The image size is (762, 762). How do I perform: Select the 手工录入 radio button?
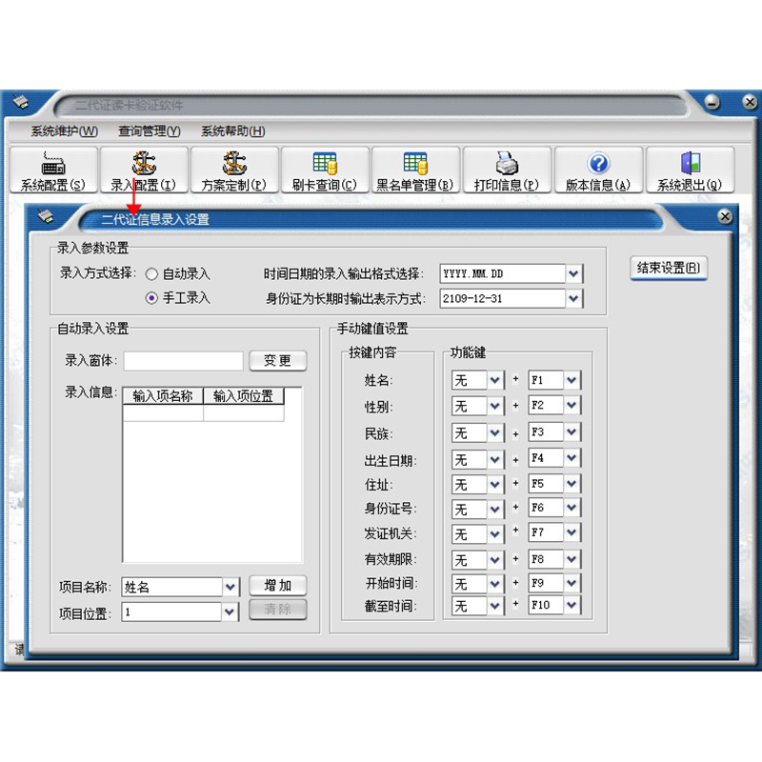click(x=151, y=298)
